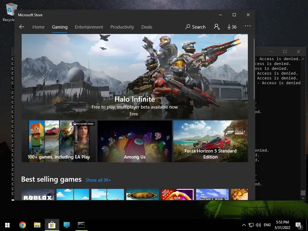
Task: Open the Hidden City game thumbnail
Action: coord(142,195)
